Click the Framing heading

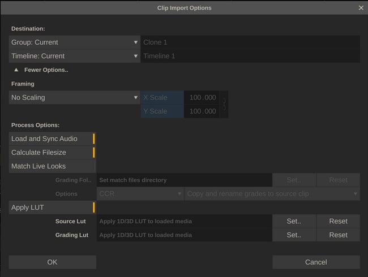click(x=23, y=84)
